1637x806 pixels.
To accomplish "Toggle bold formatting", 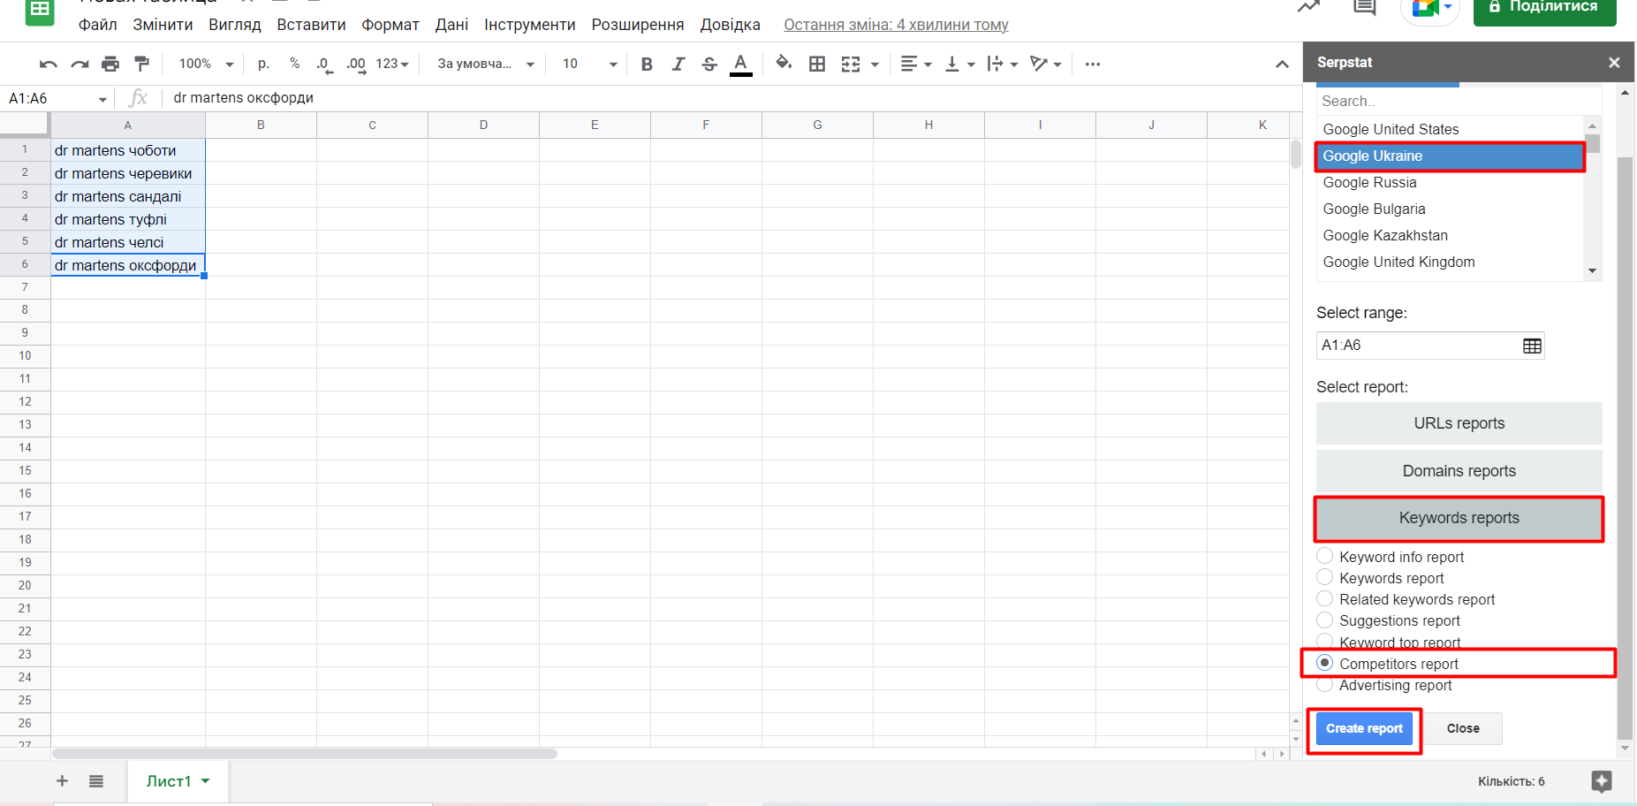I will [647, 64].
